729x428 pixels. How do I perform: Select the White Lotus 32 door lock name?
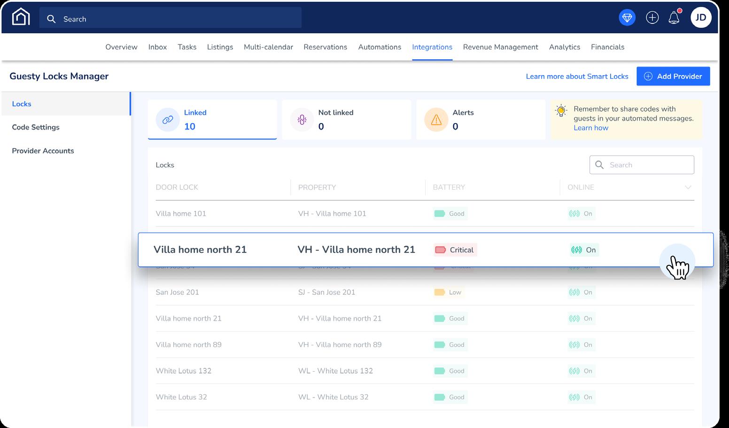[181, 397]
